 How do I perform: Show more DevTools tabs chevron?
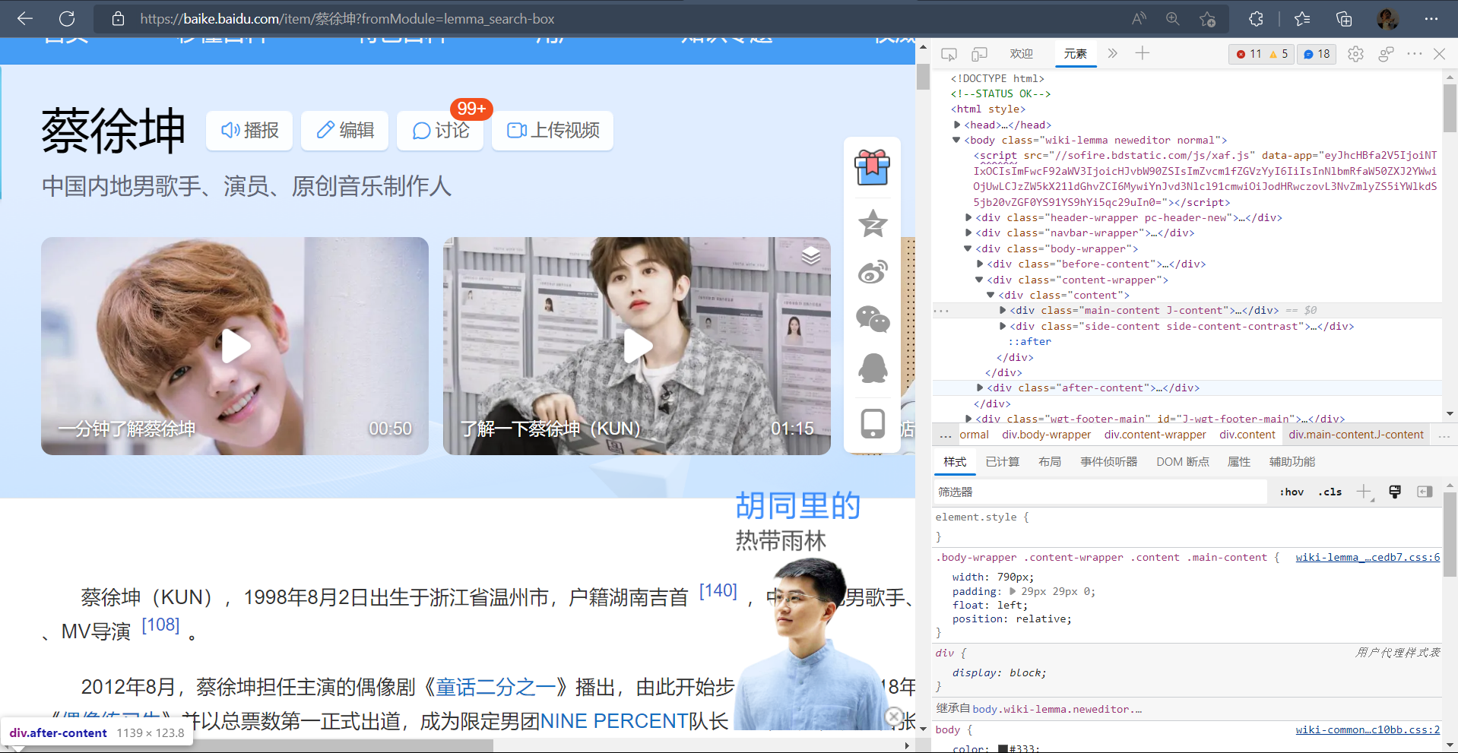click(1113, 53)
